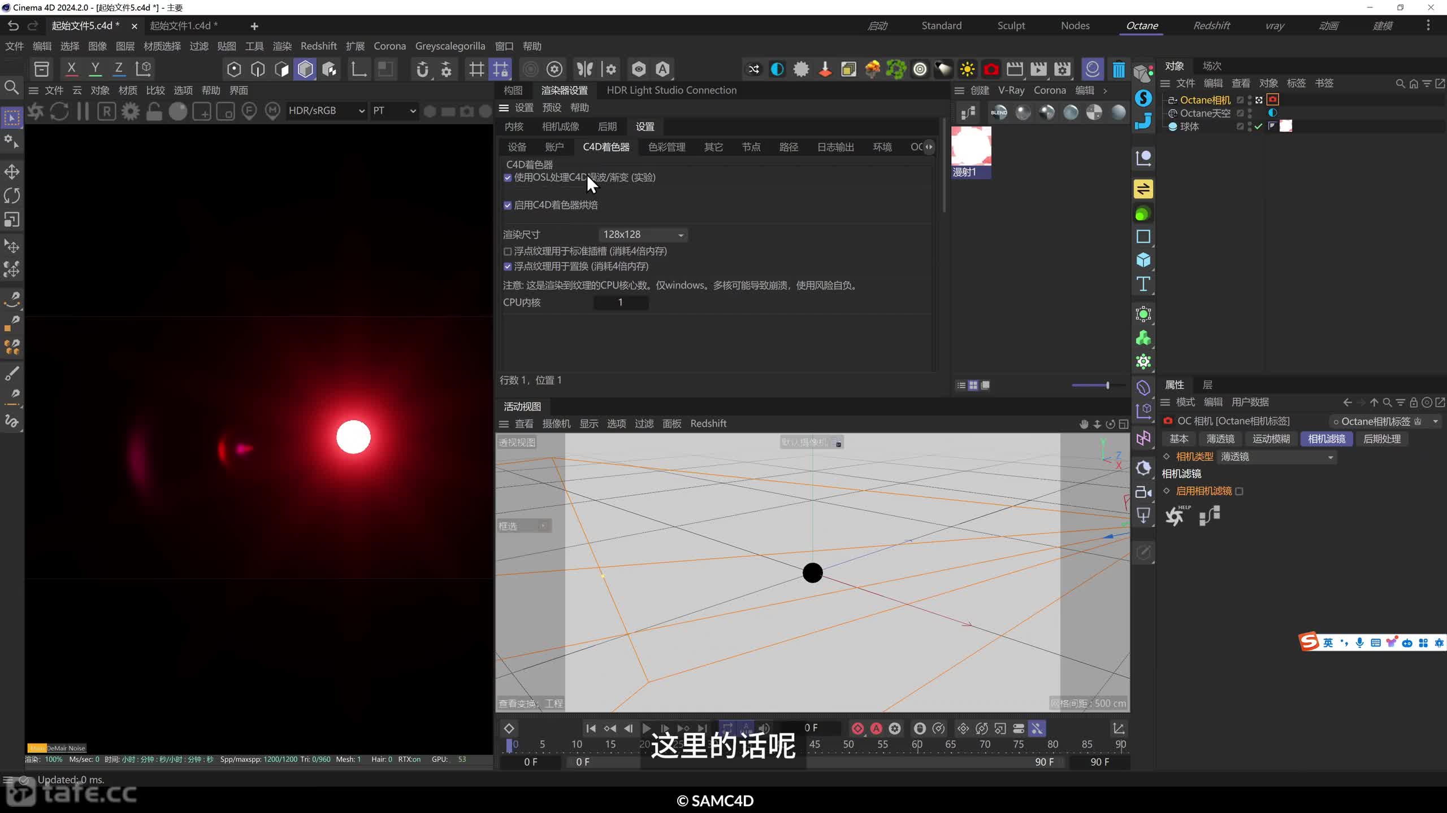Click the Text spline T icon
Screen dimensions: 1447x813
pyautogui.click(x=1143, y=284)
